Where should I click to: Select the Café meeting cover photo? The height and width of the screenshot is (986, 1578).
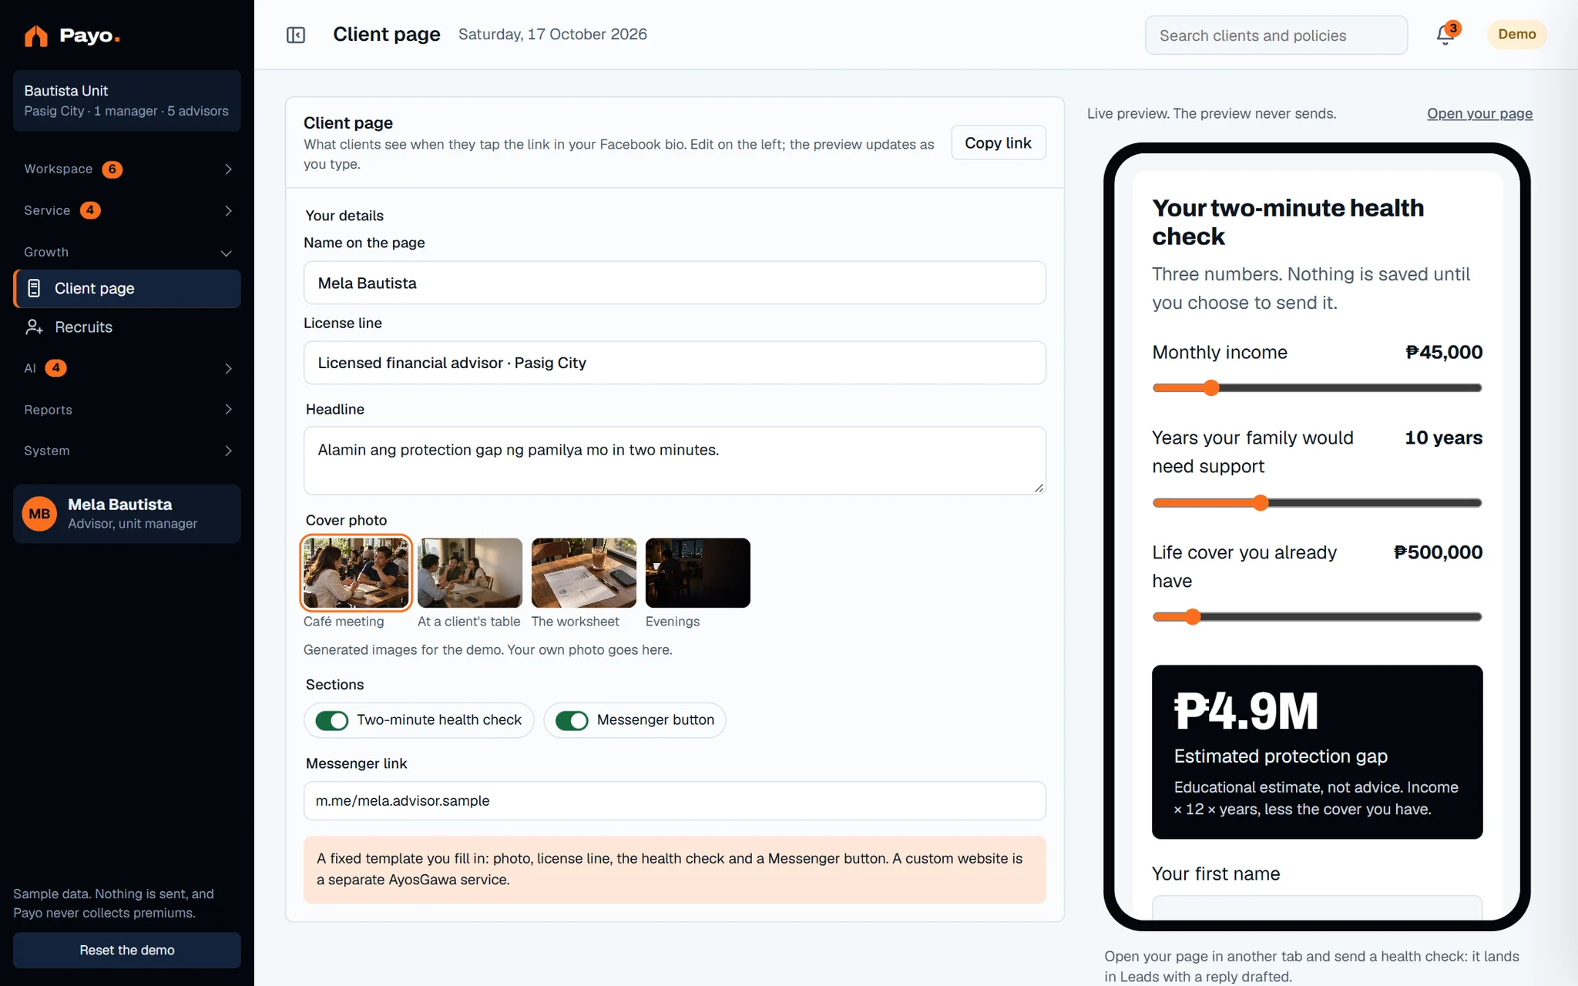356,572
